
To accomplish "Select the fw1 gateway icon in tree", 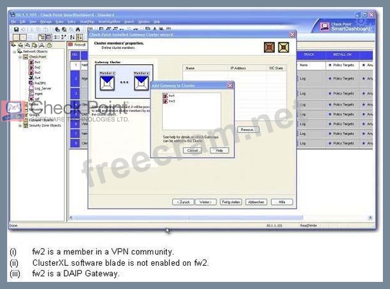I will pos(32,62).
